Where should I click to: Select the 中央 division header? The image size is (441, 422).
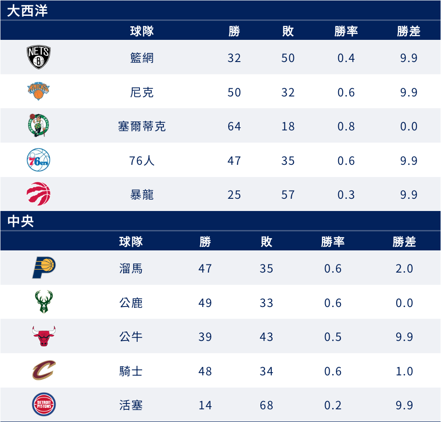[20, 221]
